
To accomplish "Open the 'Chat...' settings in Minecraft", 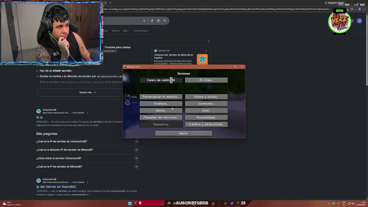I will tap(206, 111).
